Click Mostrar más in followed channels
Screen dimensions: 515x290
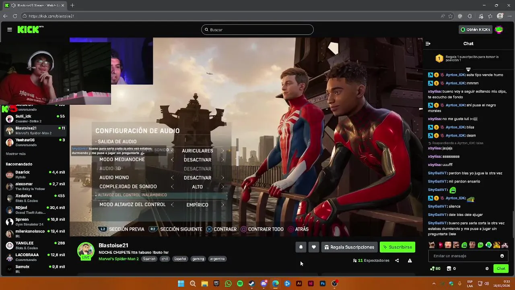point(16,154)
